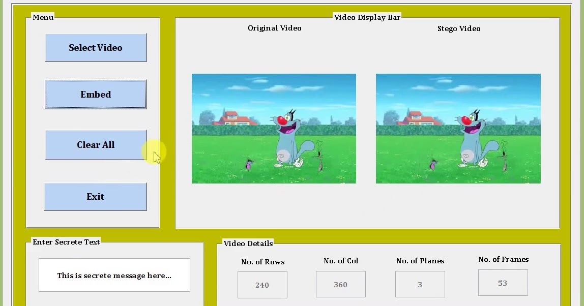This screenshot has width=584, height=306.
Task: Select the No. of Rows value field
Action: coord(262,285)
